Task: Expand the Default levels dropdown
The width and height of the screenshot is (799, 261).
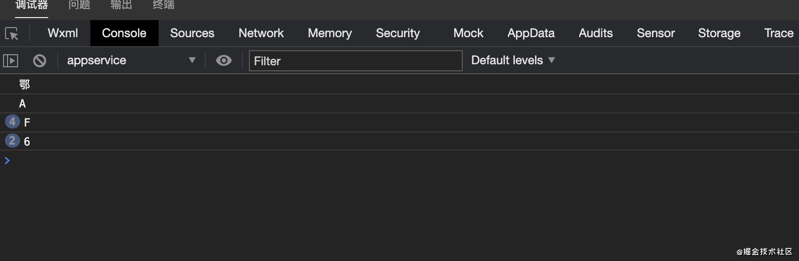Action: (513, 60)
